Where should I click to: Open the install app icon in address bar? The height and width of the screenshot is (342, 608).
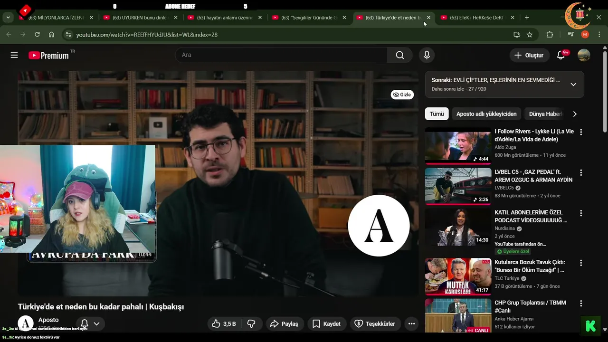[x=517, y=35]
